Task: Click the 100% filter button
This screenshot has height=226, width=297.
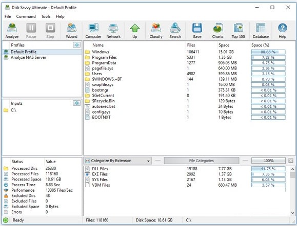Action: click(x=268, y=161)
